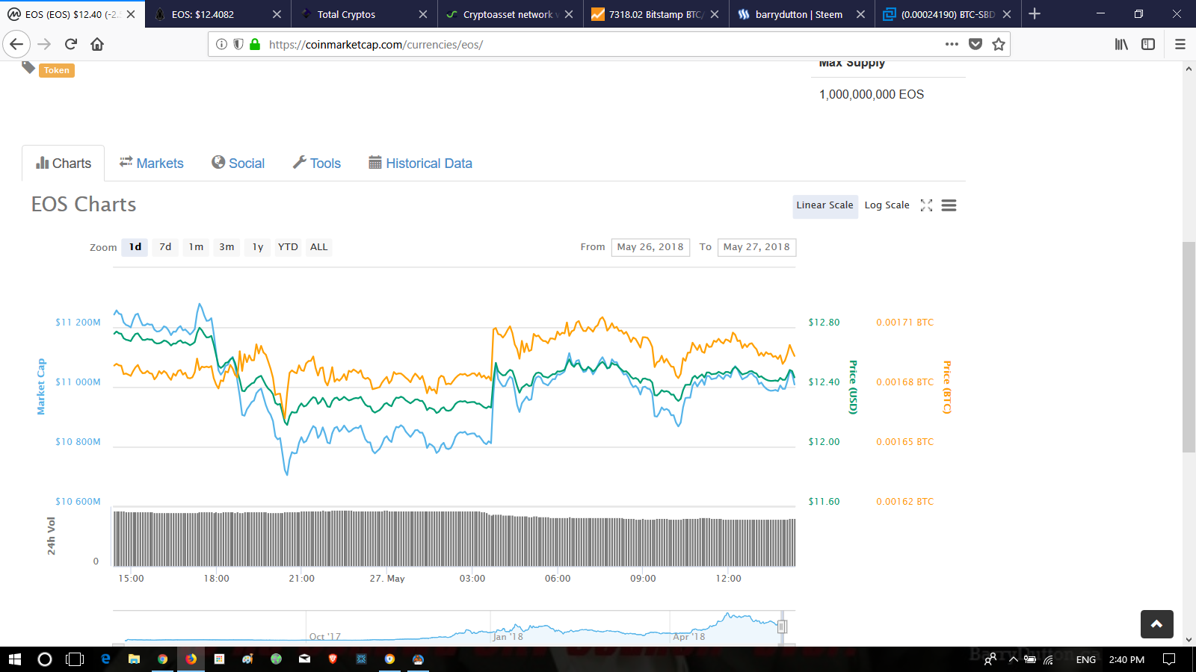Click the address bar URL
Viewport: 1196px width, 672px height.
point(376,45)
